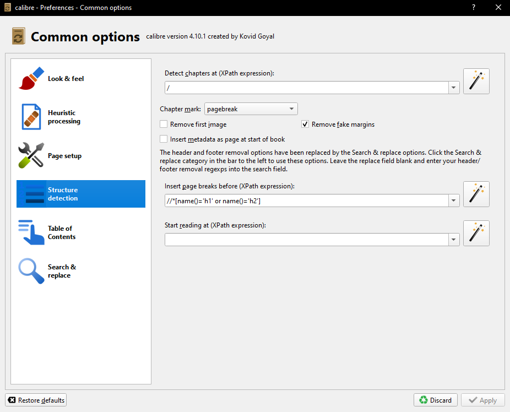Image resolution: width=510 pixels, height=412 pixels.
Task: Open the XPath wizard for Start reading at
Action: point(476,233)
